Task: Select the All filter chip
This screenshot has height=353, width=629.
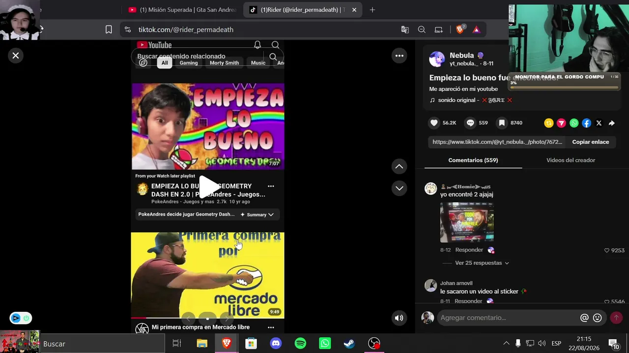Action: coord(165,63)
